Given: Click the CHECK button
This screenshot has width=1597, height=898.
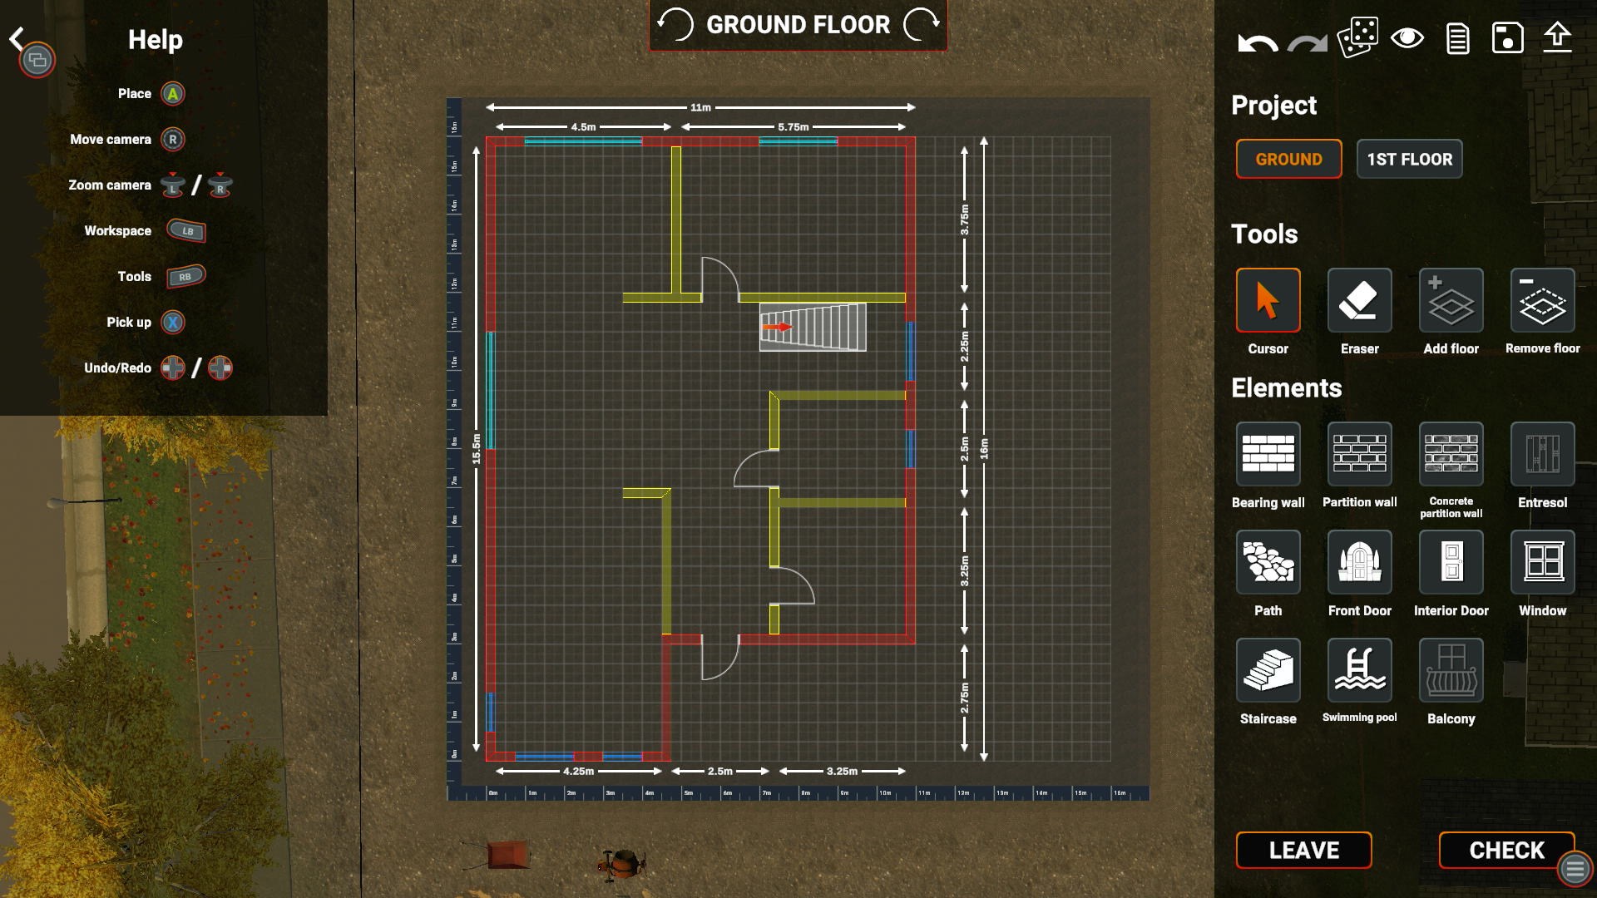Looking at the screenshot, I should click(x=1507, y=849).
